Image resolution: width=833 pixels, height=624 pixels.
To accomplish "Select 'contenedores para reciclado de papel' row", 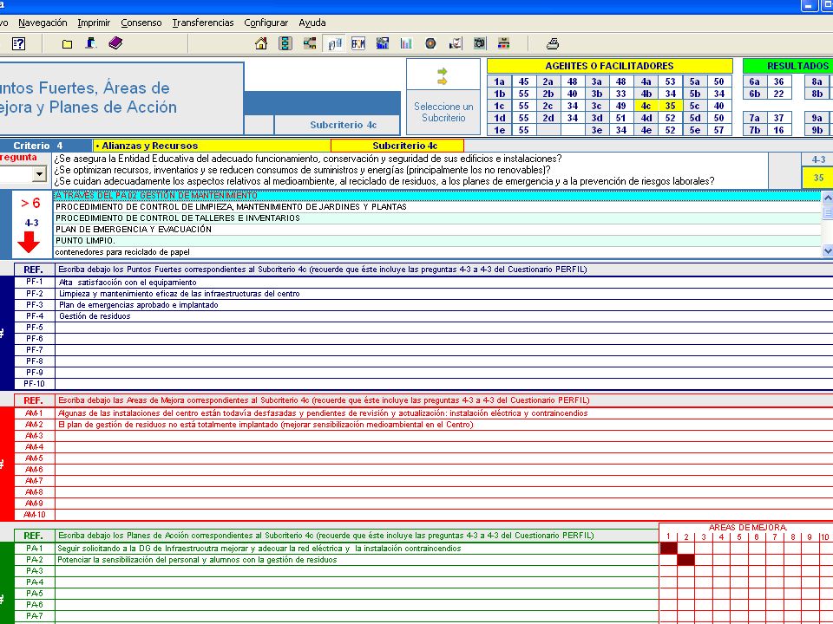I will coord(436,252).
